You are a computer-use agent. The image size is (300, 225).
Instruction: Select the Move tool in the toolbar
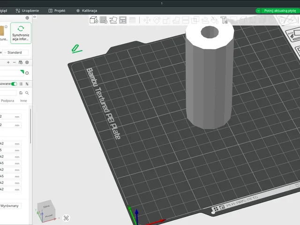(147, 20)
